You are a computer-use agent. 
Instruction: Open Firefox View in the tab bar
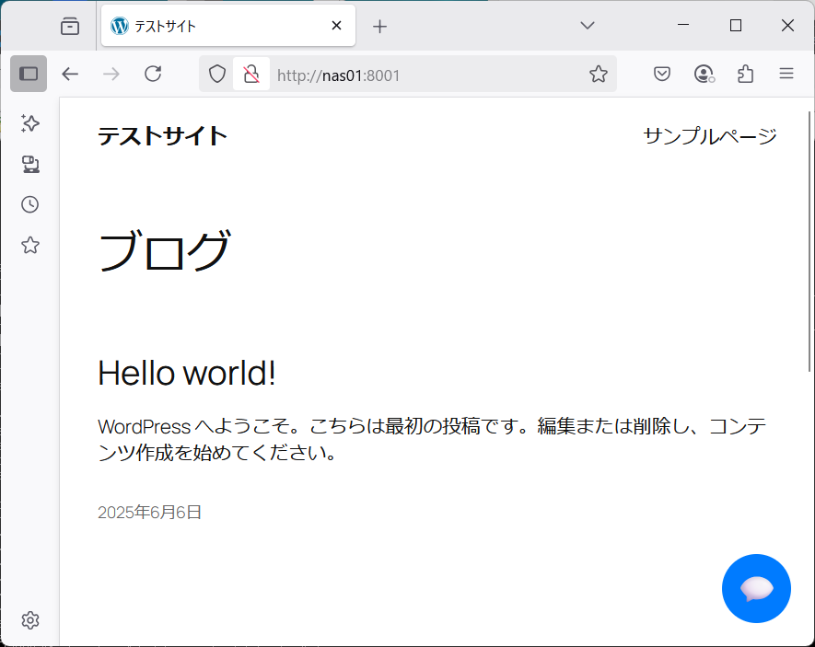70,26
